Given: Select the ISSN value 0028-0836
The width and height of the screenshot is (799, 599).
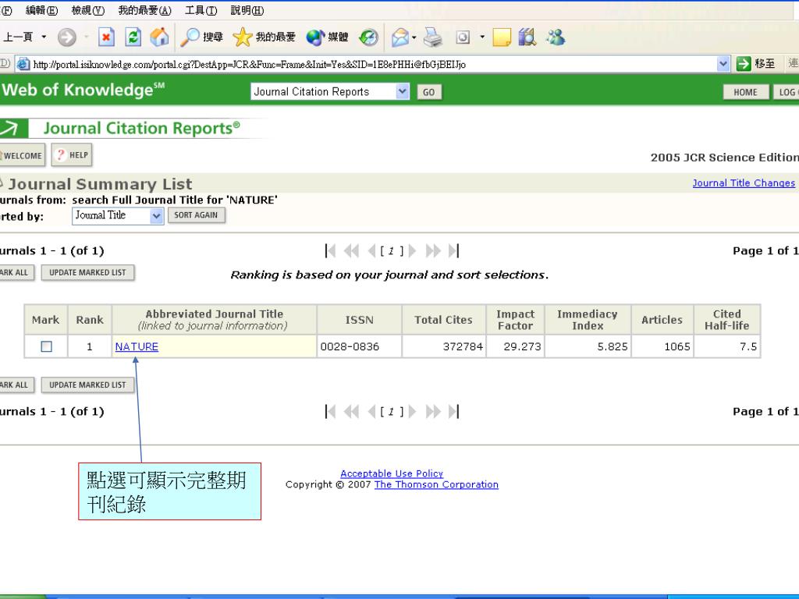Looking at the screenshot, I should [x=350, y=347].
